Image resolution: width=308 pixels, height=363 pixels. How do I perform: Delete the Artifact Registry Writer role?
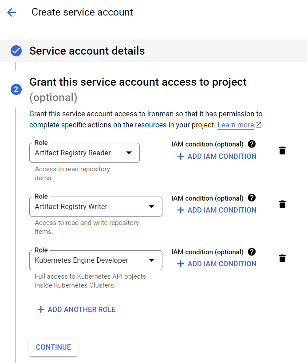pyautogui.click(x=282, y=204)
